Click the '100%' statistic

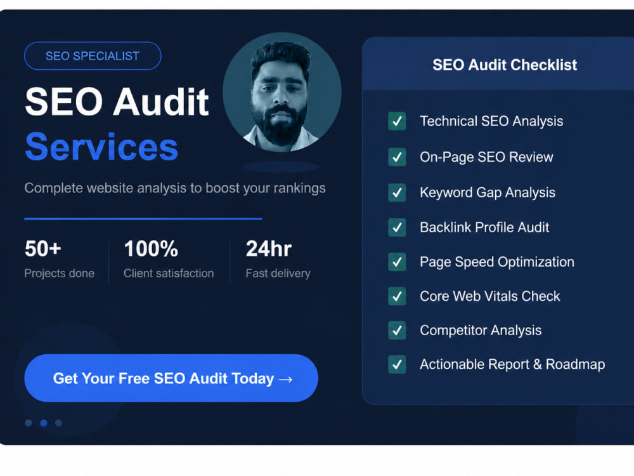click(151, 249)
